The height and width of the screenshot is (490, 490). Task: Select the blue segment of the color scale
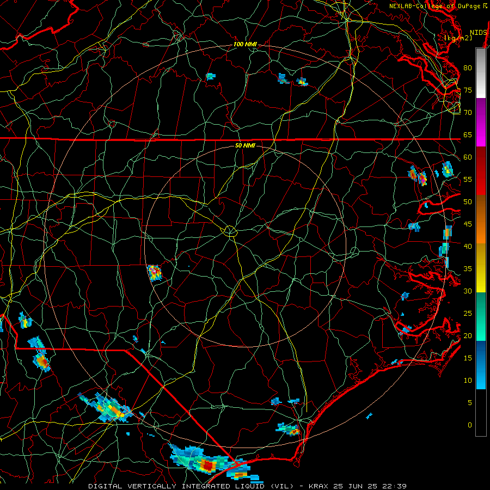tap(481, 365)
